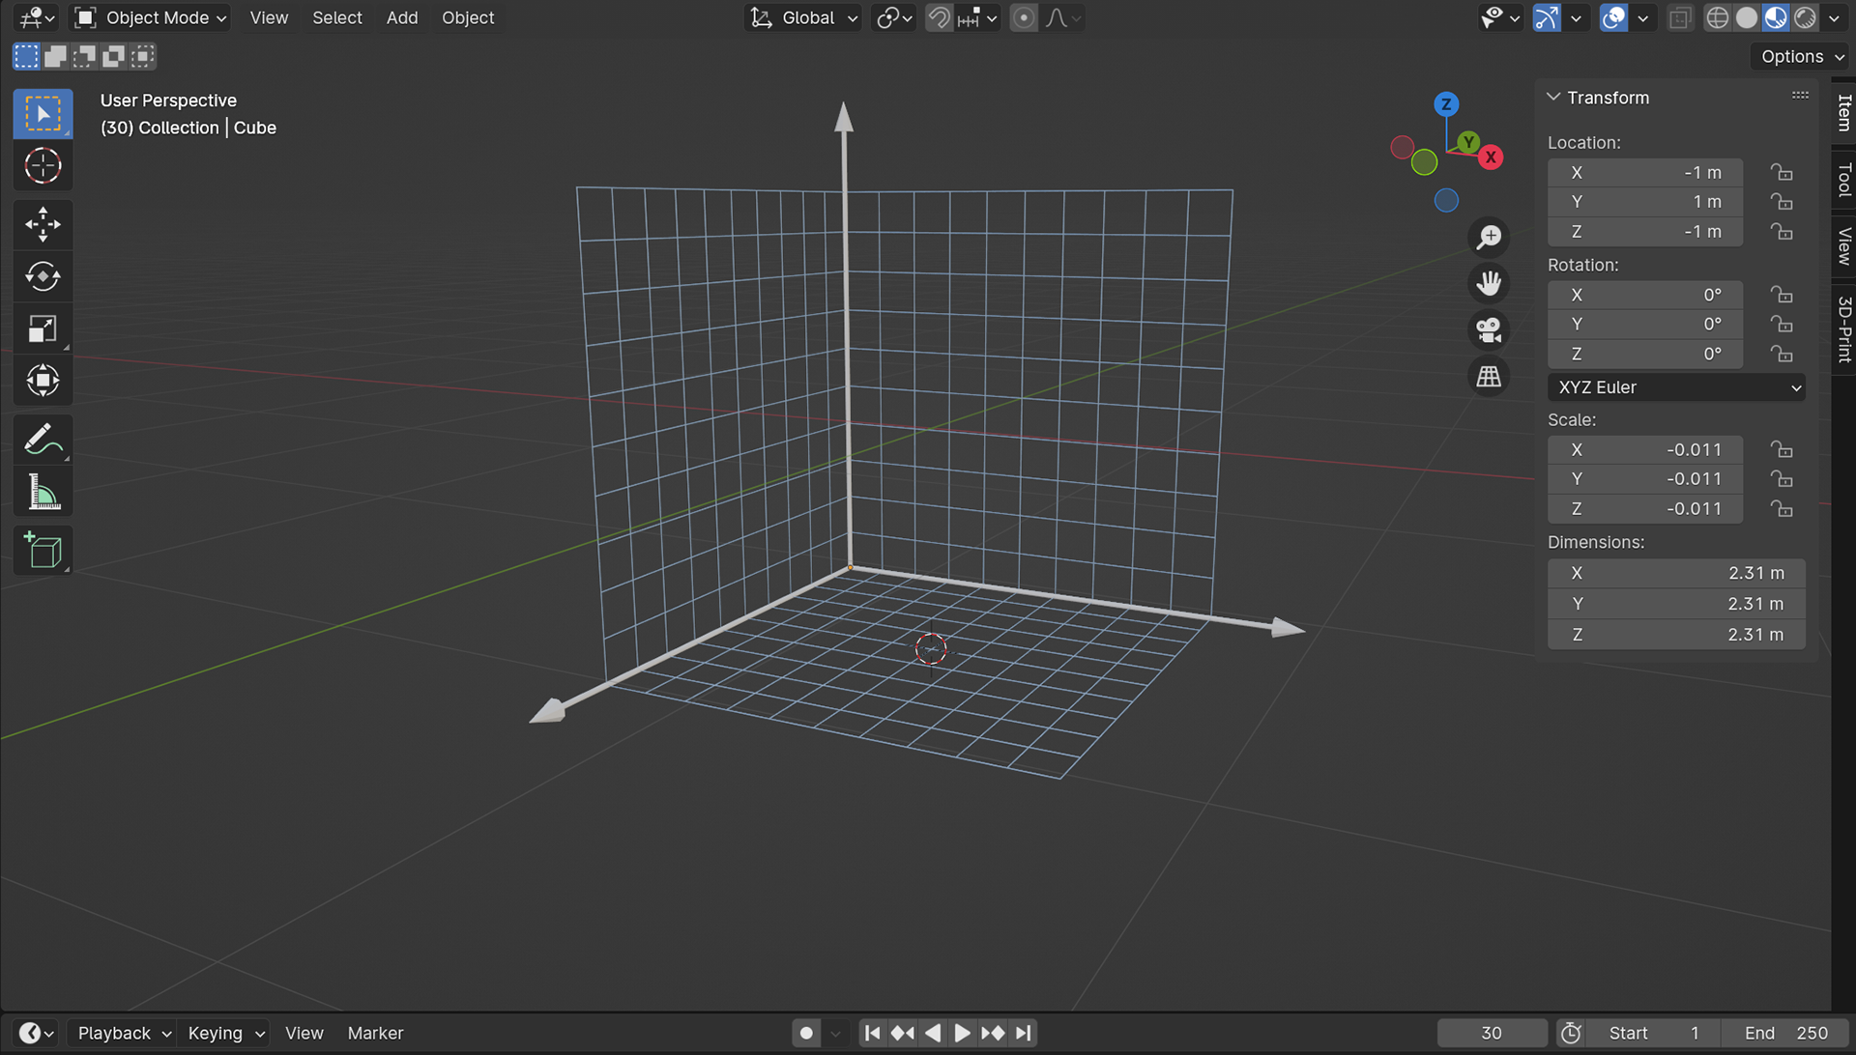Jump to the timeline end frame
This screenshot has width=1856, height=1055.
click(1023, 1033)
